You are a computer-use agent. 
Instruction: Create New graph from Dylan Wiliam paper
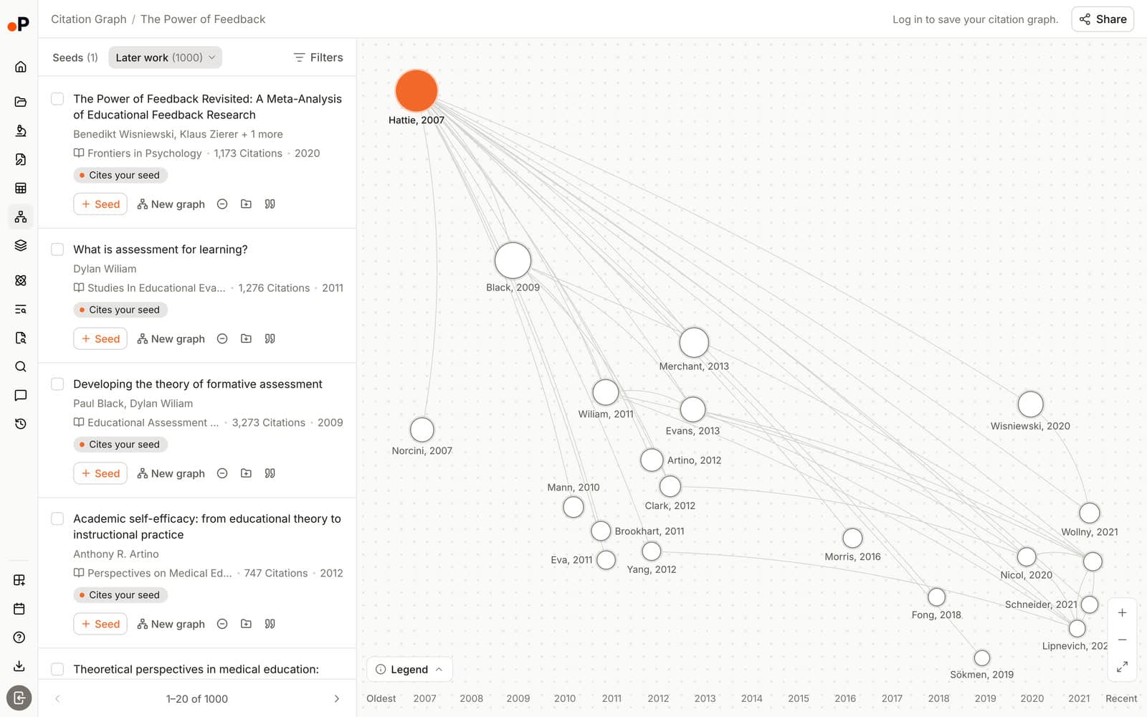(x=171, y=338)
